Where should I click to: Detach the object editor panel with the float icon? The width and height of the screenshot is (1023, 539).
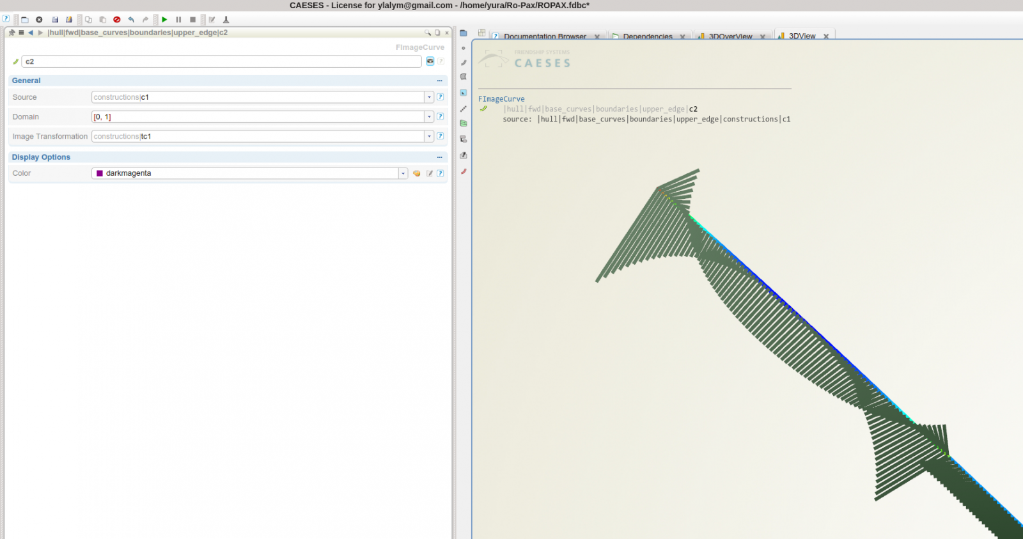click(x=437, y=33)
